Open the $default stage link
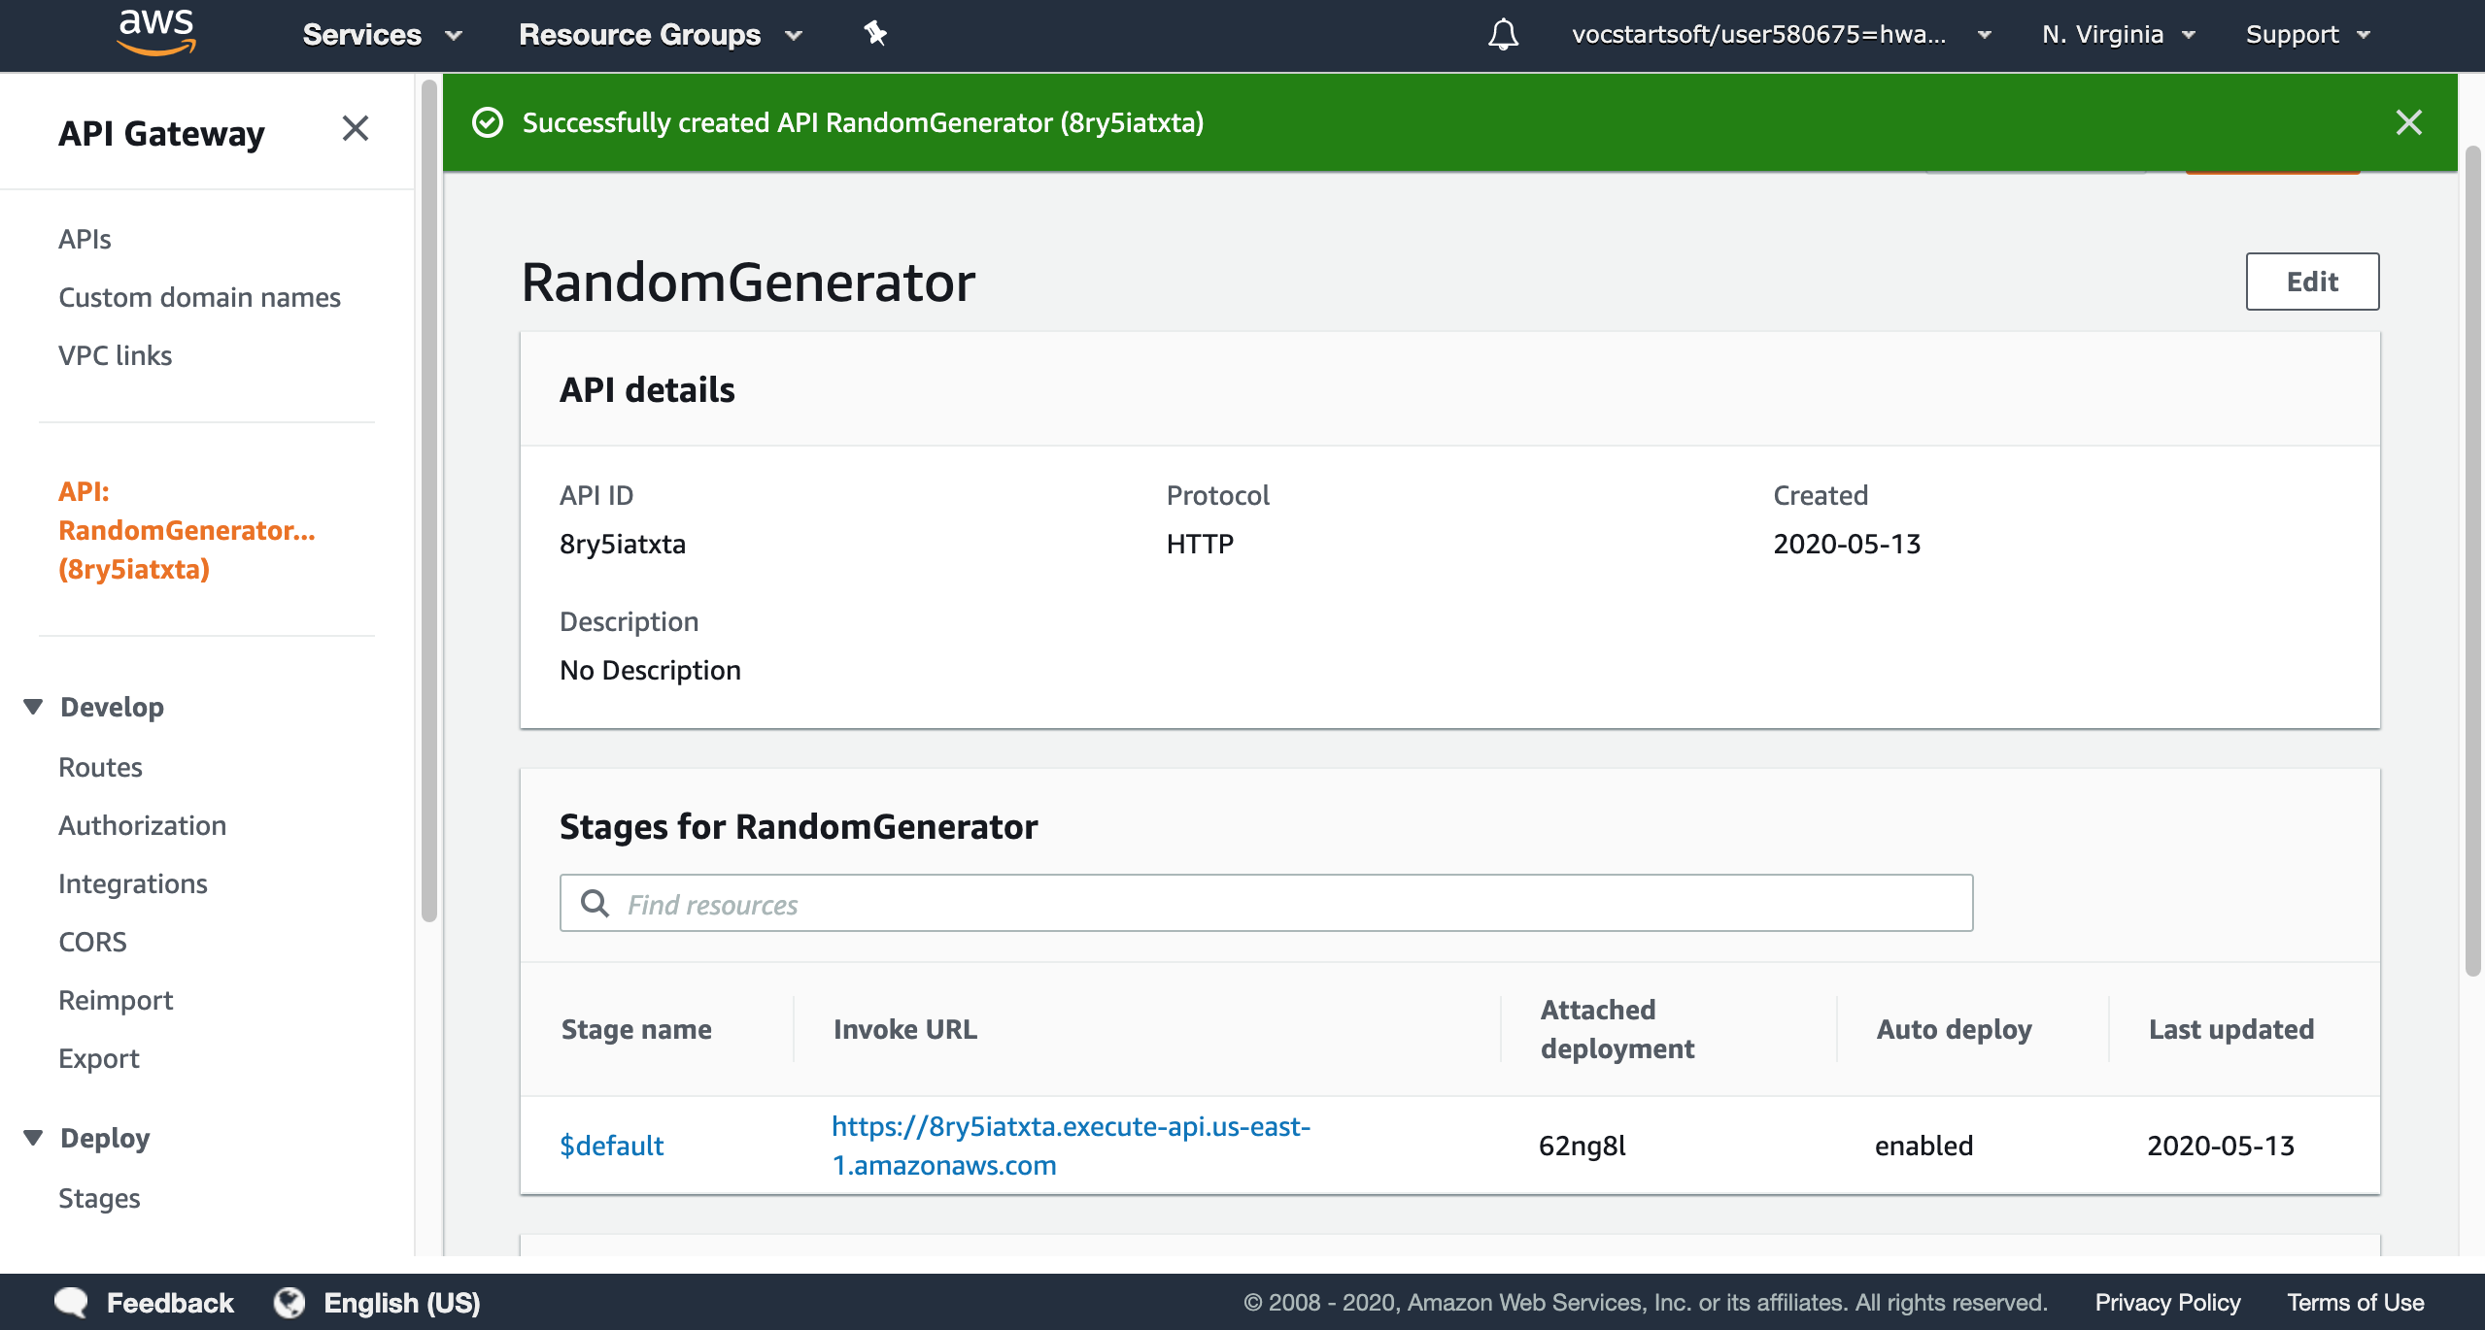The image size is (2485, 1330). [x=611, y=1146]
